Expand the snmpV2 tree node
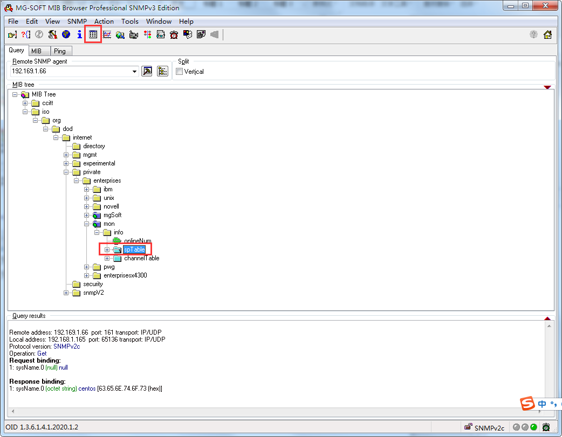This screenshot has width=562, height=437. [x=66, y=293]
